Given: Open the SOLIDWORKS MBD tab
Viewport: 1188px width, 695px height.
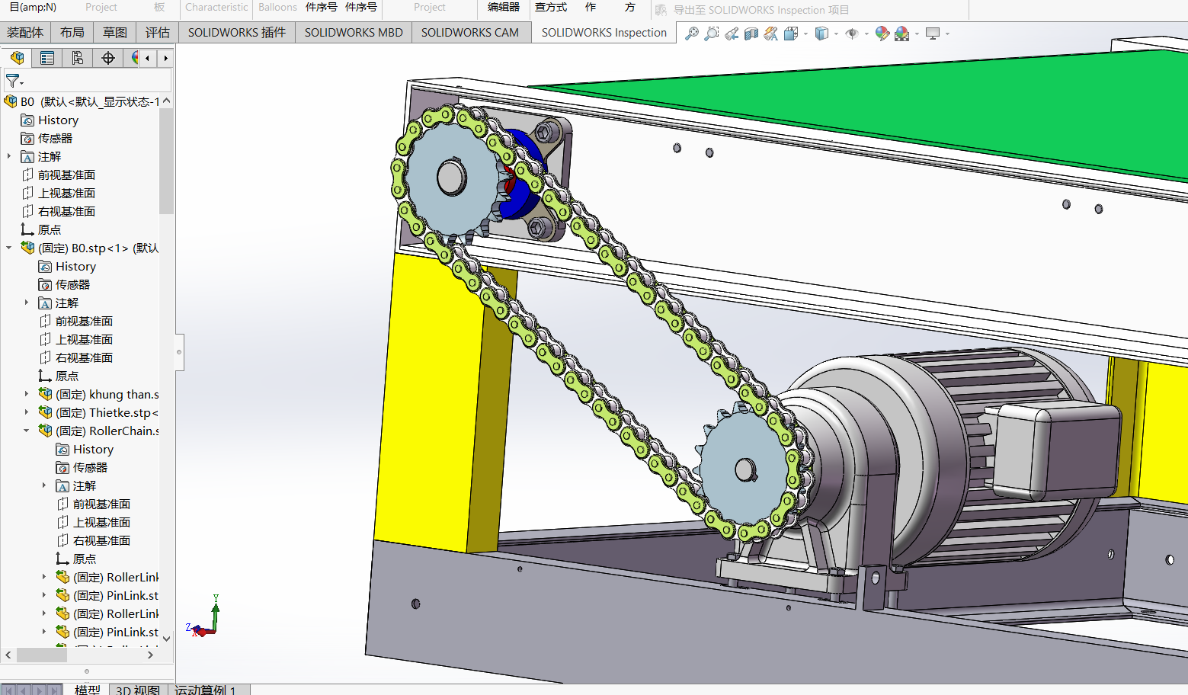Looking at the screenshot, I should coord(354,33).
